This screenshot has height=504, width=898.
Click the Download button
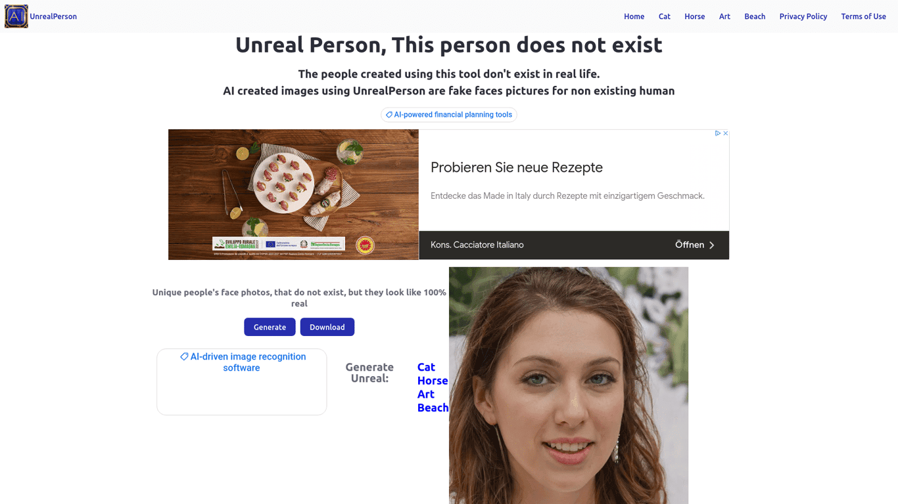[x=327, y=327]
